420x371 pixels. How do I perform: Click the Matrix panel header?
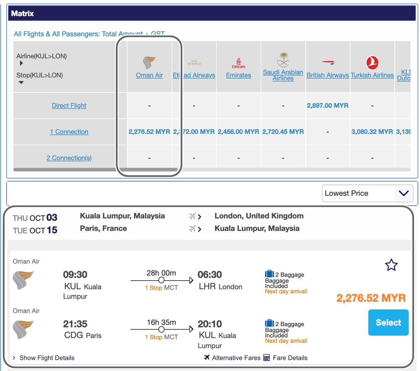pos(211,13)
